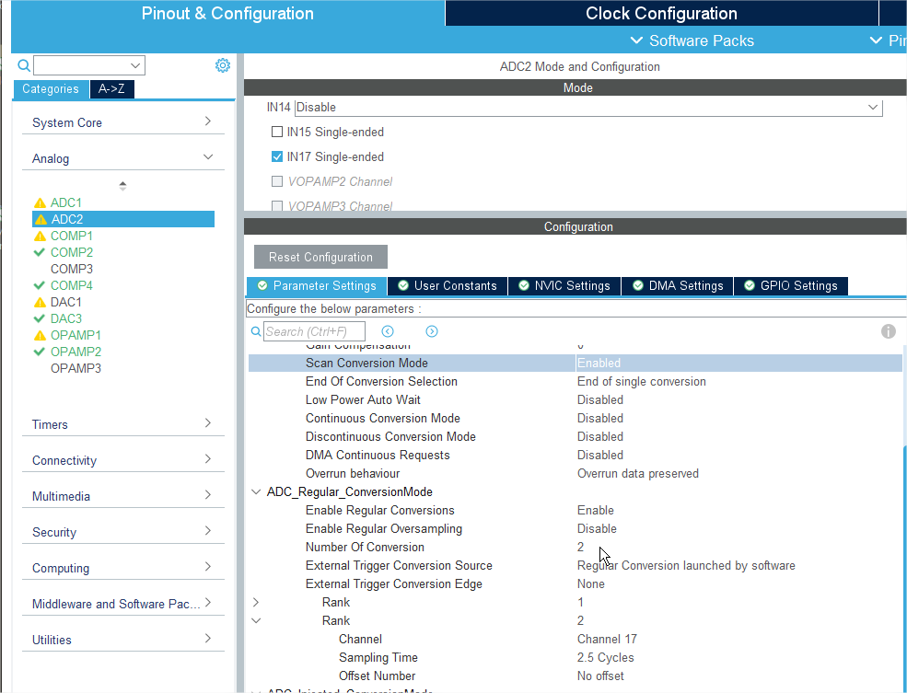Click the 2.5 Cycles sampling time value
This screenshot has height=693, width=907.
(x=606, y=658)
